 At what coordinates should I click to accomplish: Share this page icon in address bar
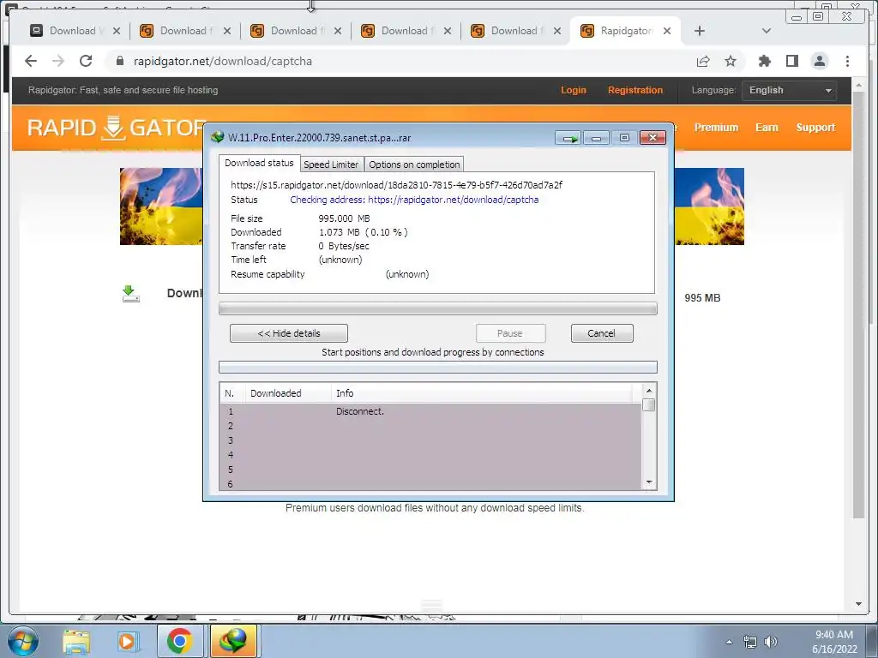pyautogui.click(x=703, y=61)
